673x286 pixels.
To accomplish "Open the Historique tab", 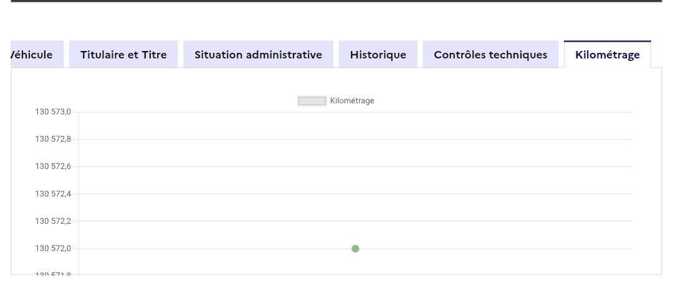I will 378,55.
